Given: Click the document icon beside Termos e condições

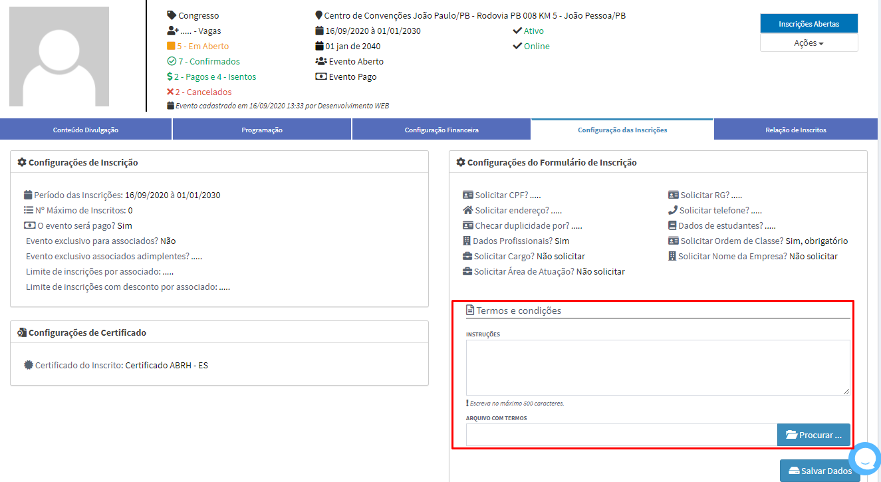Looking at the screenshot, I should pyautogui.click(x=470, y=310).
